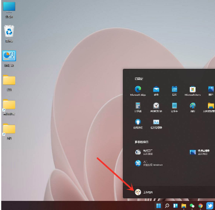The image size is (215, 210).
Task: Open the Get Started Windows welcome item
Action: point(148,163)
